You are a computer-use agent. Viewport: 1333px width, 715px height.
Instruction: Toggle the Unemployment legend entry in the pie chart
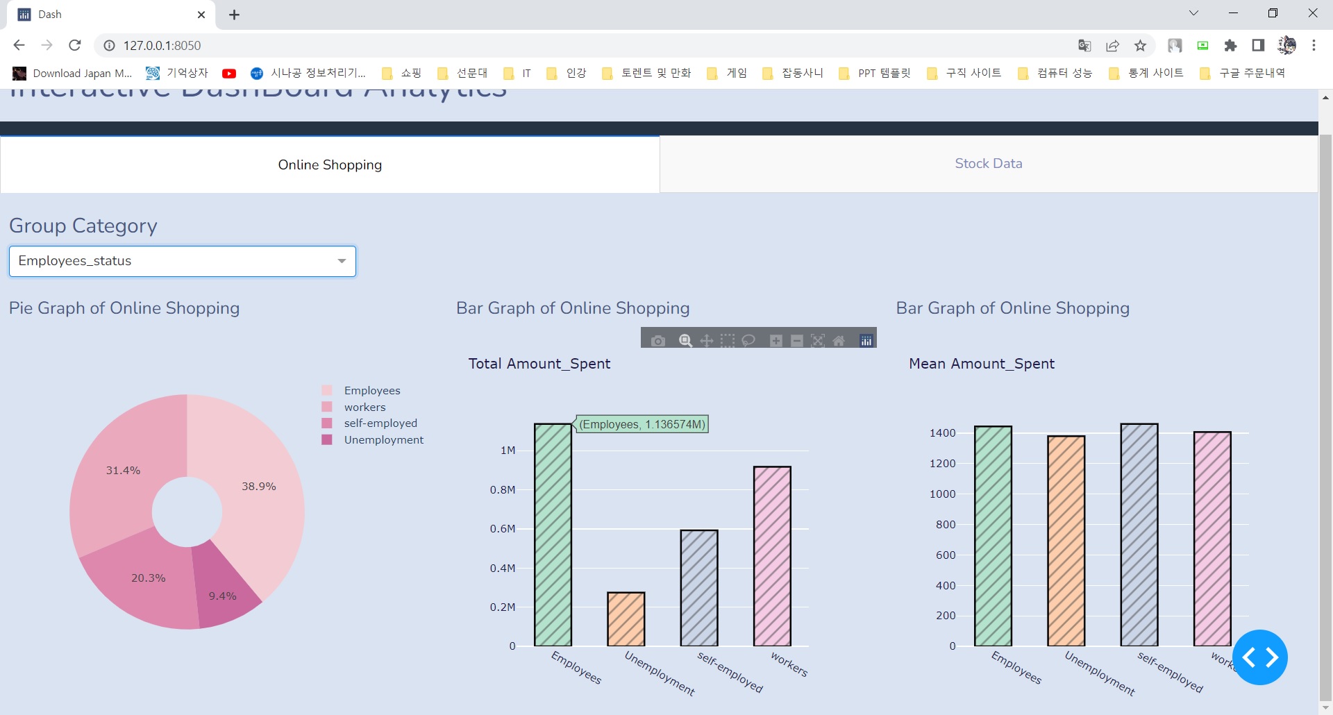[372, 440]
